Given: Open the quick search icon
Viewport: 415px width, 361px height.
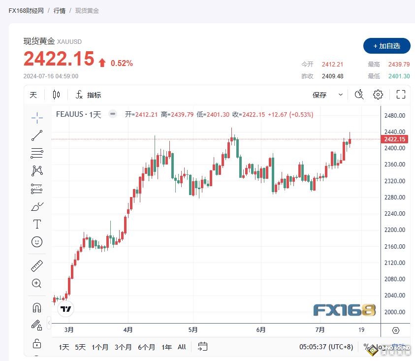Looking at the screenshot, I should (359, 94).
